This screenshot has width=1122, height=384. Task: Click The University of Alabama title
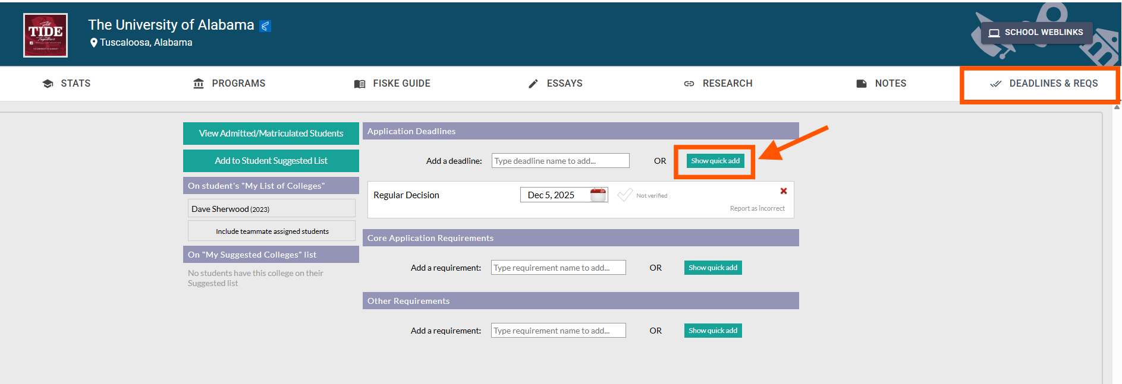tap(171, 25)
